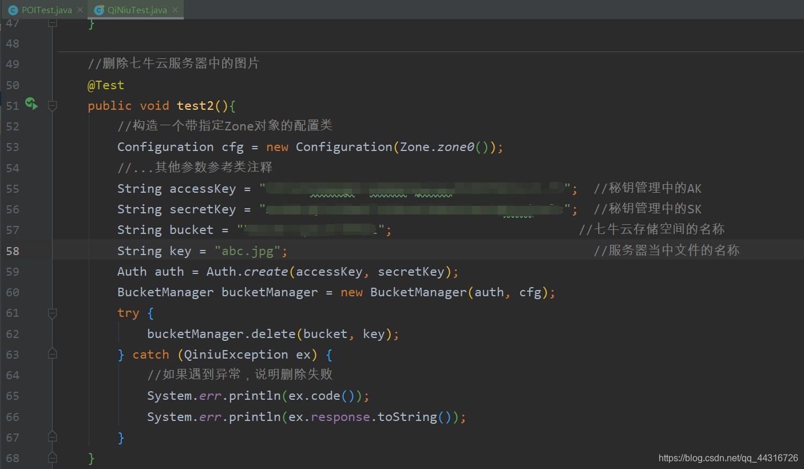Screen dimensions: 804x469
Task: Click bucketManager.delete on line 62
Action: click(222, 334)
